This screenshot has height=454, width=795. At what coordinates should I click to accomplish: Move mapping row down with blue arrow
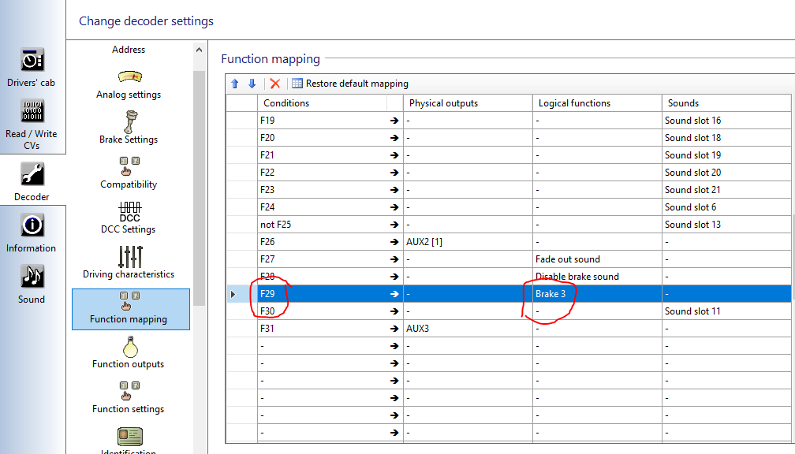click(x=252, y=84)
